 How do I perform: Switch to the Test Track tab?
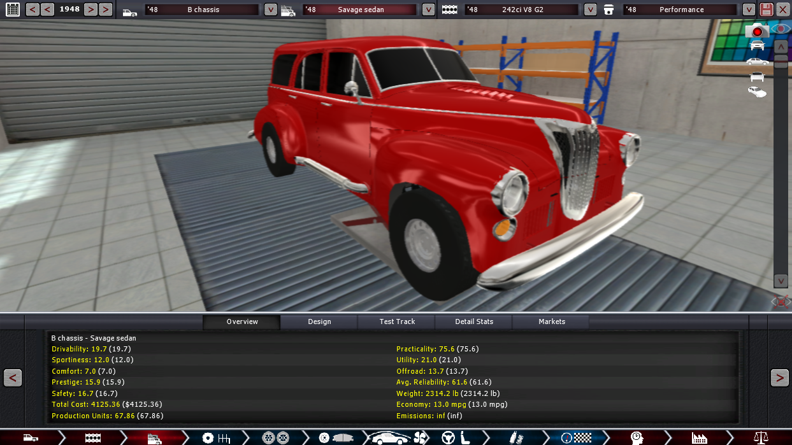[397, 321]
